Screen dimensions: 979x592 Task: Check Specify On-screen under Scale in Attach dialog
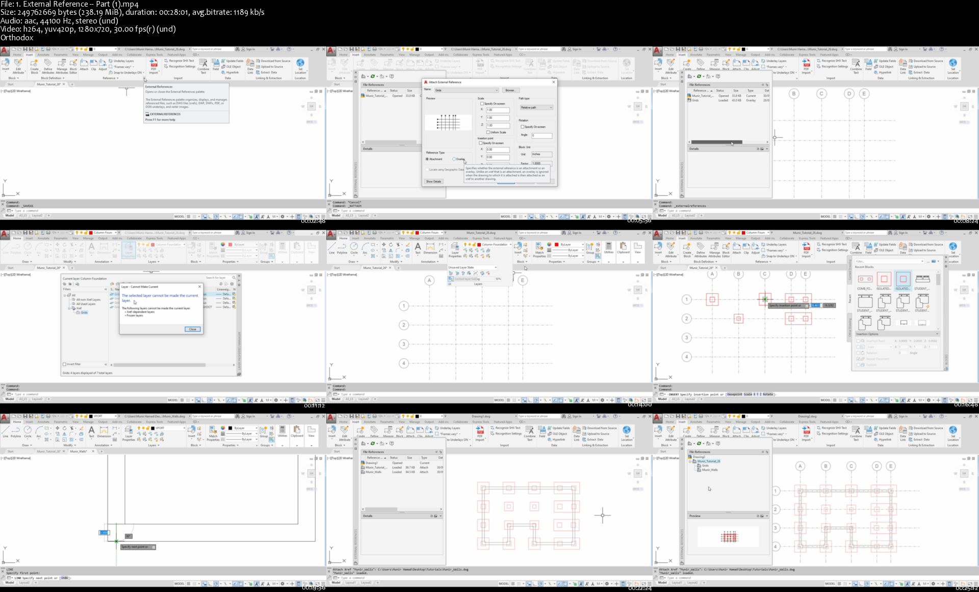click(482, 104)
